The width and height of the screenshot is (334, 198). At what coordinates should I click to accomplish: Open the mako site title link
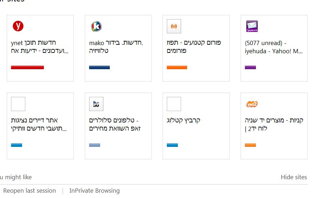pyautogui.click(x=116, y=47)
